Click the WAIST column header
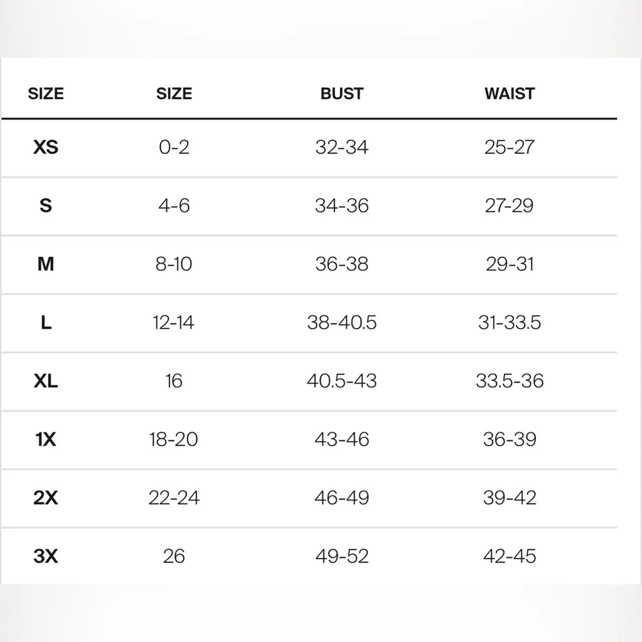642x642 pixels. [x=510, y=94]
